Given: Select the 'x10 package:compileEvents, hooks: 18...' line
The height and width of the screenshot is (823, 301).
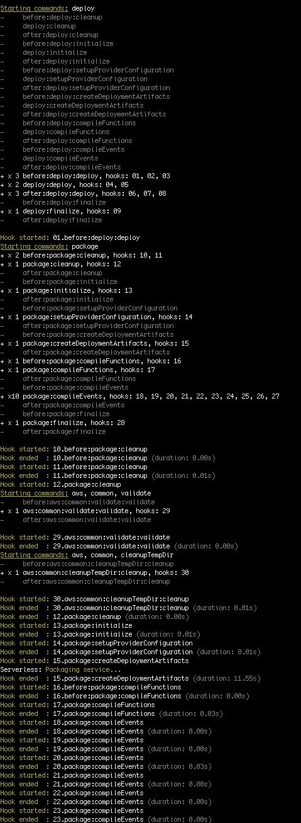Looking at the screenshot, I should (x=140, y=396).
